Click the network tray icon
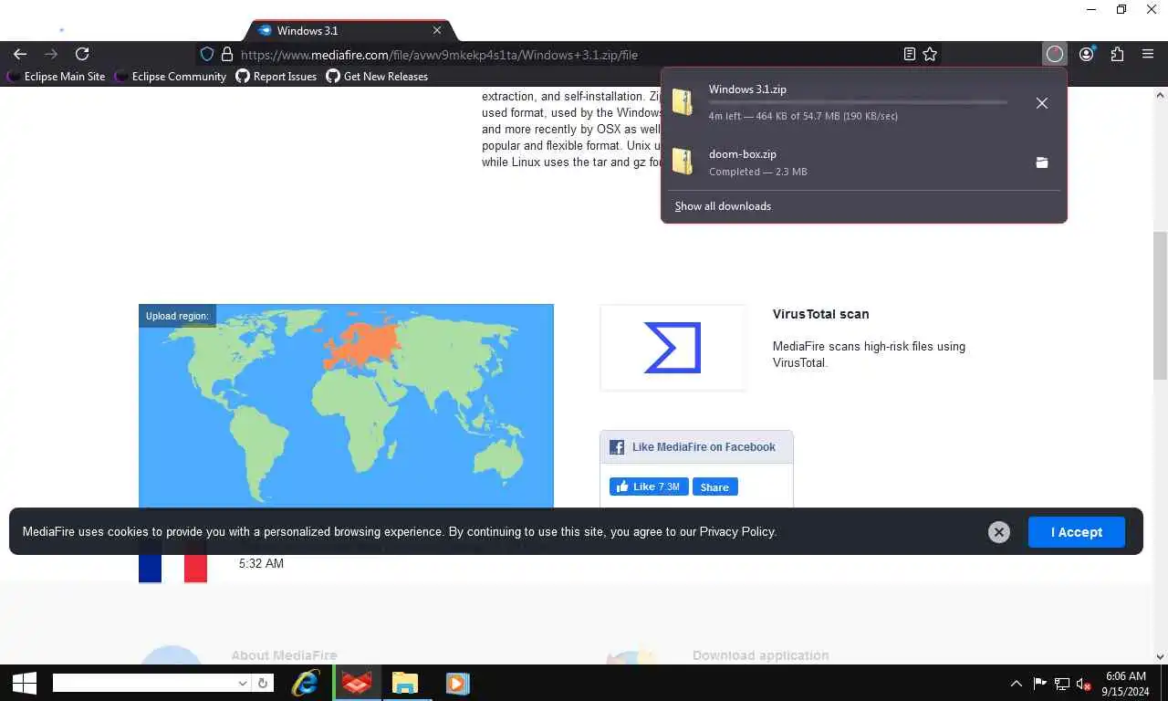The height and width of the screenshot is (701, 1168). point(1062,683)
